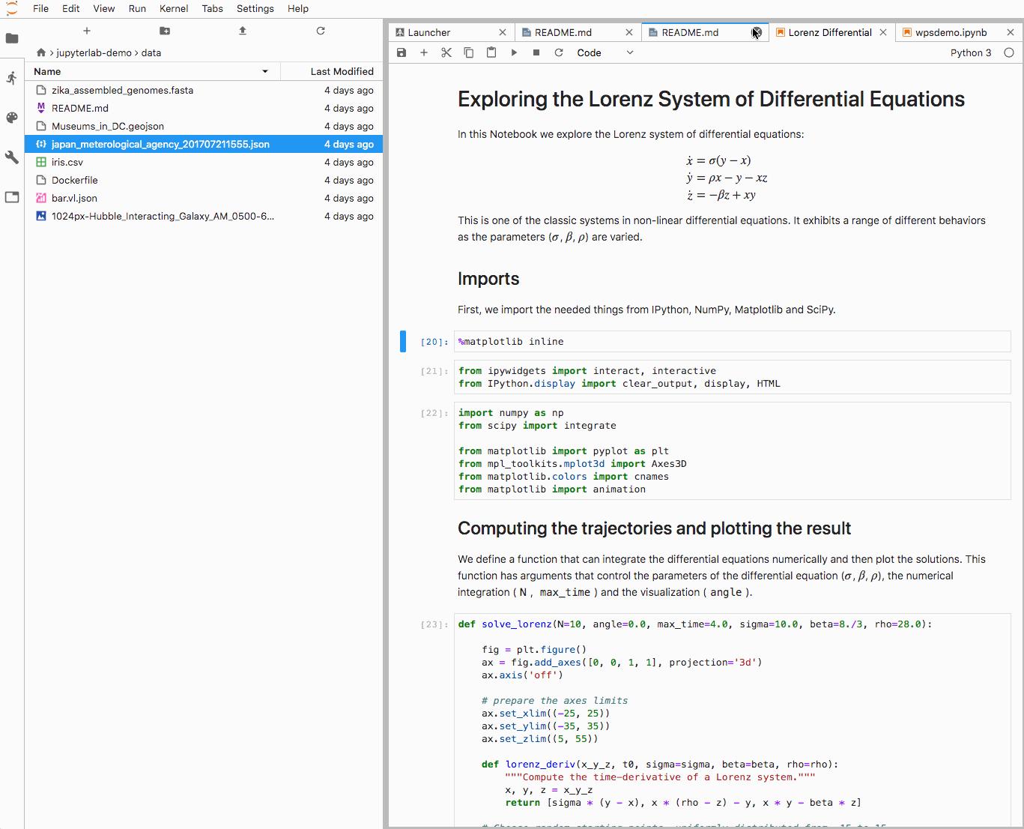Cut the selected cell with scissors icon
1024x829 pixels.
coord(446,52)
